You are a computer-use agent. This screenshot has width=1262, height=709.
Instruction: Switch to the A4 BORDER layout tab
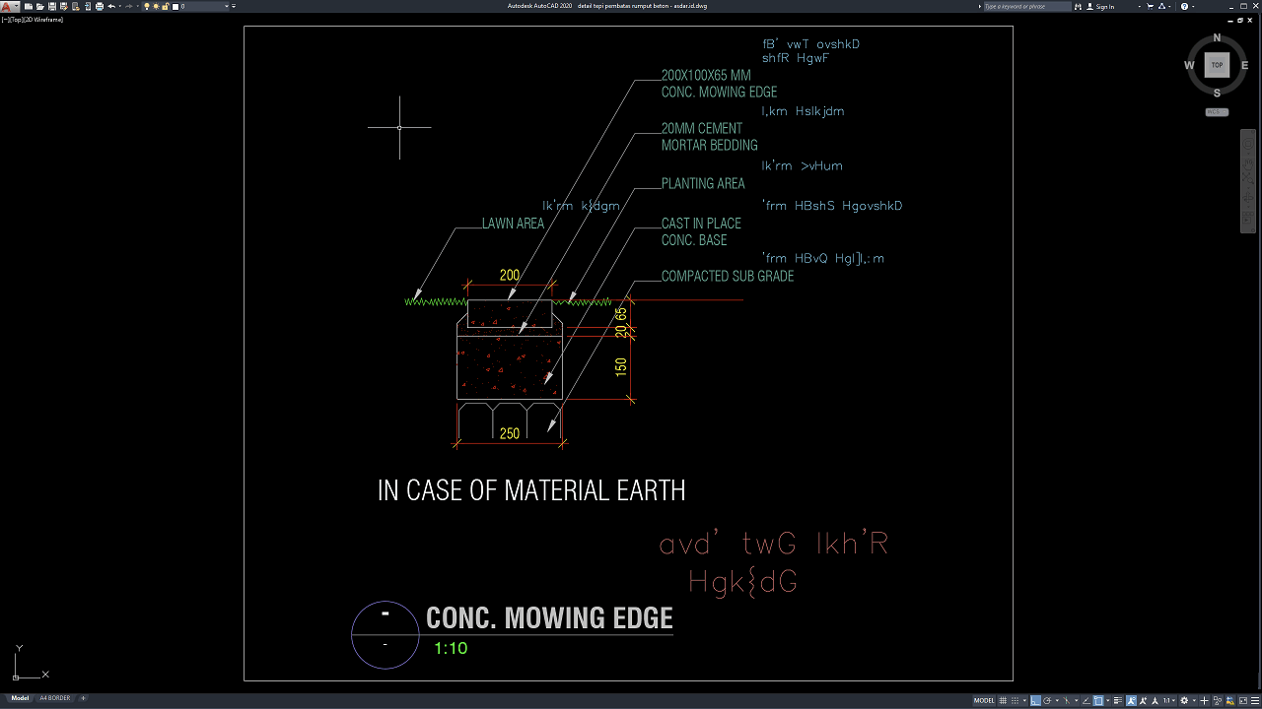pyautogui.click(x=55, y=698)
